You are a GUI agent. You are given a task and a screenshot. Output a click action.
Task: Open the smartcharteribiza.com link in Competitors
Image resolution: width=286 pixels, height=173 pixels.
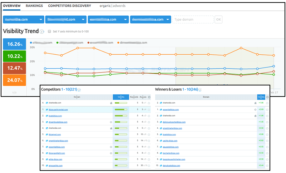pos(60,141)
